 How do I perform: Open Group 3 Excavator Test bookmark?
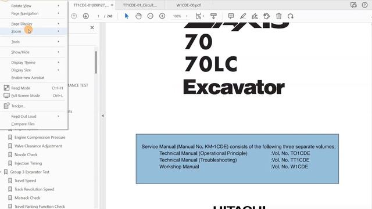pyautogui.click(x=30, y=172)
